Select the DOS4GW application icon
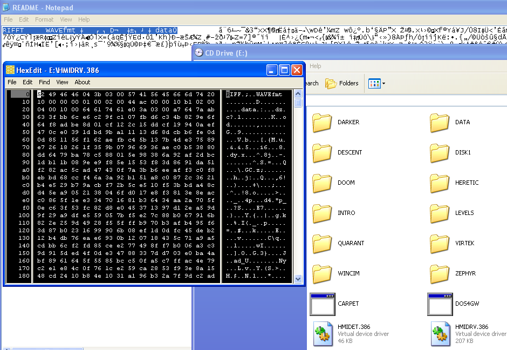The image size is (507, 350). pyautogui.click(x=440, y=304)
